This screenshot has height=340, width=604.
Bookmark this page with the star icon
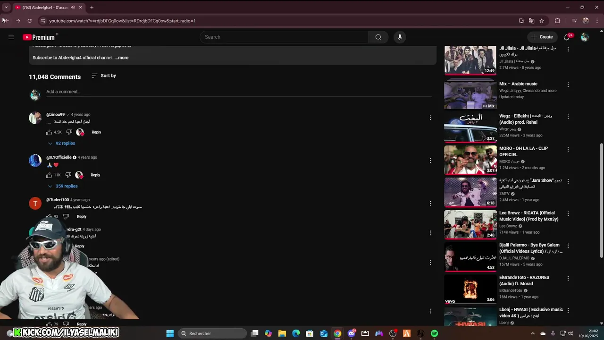(x=542, y=21)
